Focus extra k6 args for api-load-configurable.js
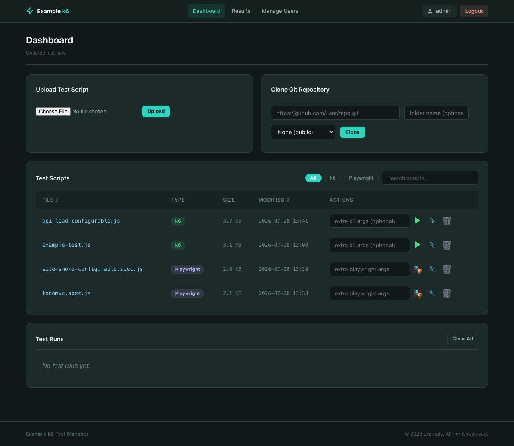Image resolution: width=514 pixels, height=446 pixels. (370, 221)
